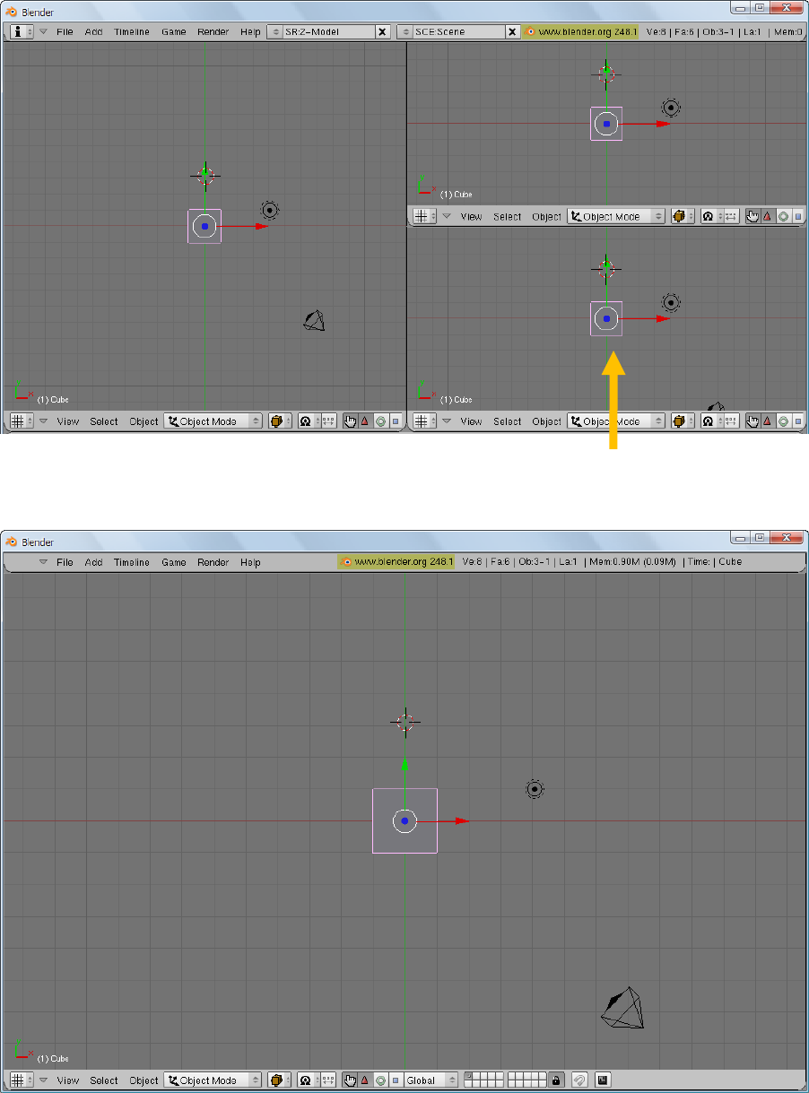Open the Render menu
The width and height of the screenshot is (809, 1093).
(x=213, y=31)
